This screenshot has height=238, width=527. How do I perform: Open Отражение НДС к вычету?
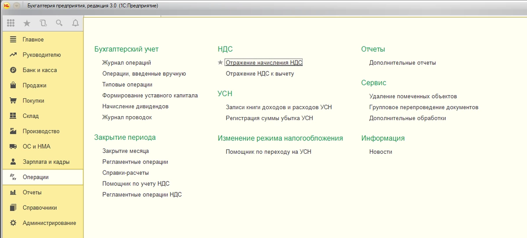coord(260,74)
